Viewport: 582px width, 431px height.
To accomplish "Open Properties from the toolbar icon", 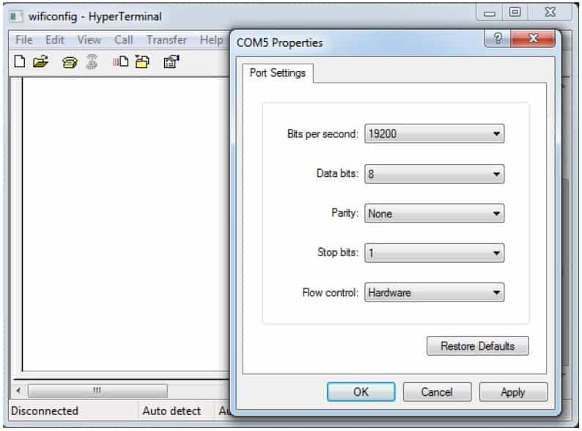I will pos(170,63).
